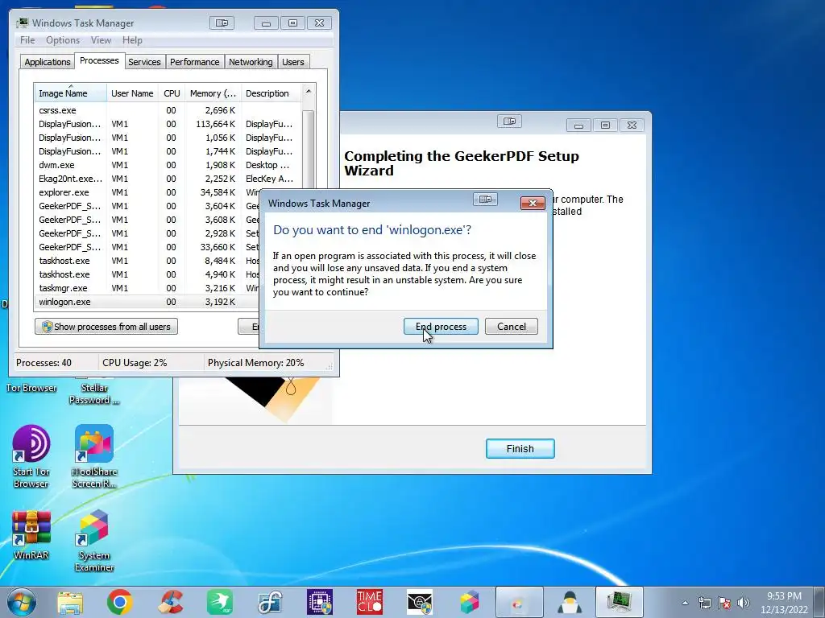Open the envelope mail taskbar icon
Image resolution: width=825 pixels, height=618 pixels.
coord(419,602)
